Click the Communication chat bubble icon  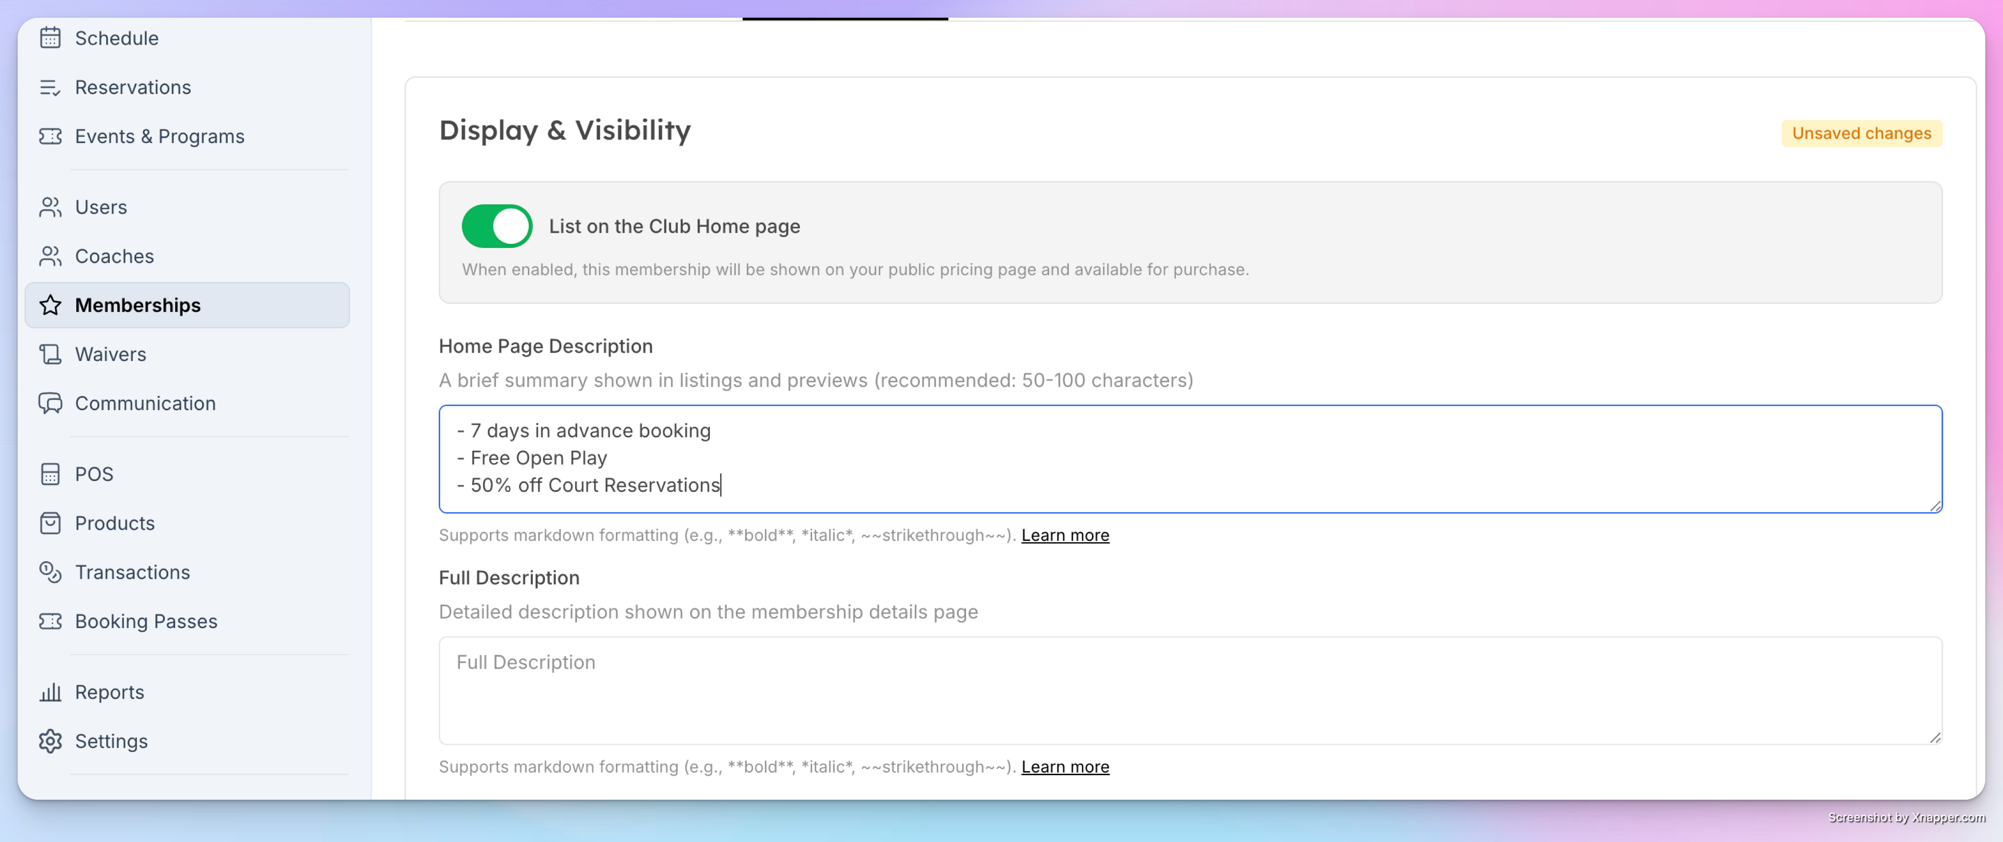coord(51,403)
